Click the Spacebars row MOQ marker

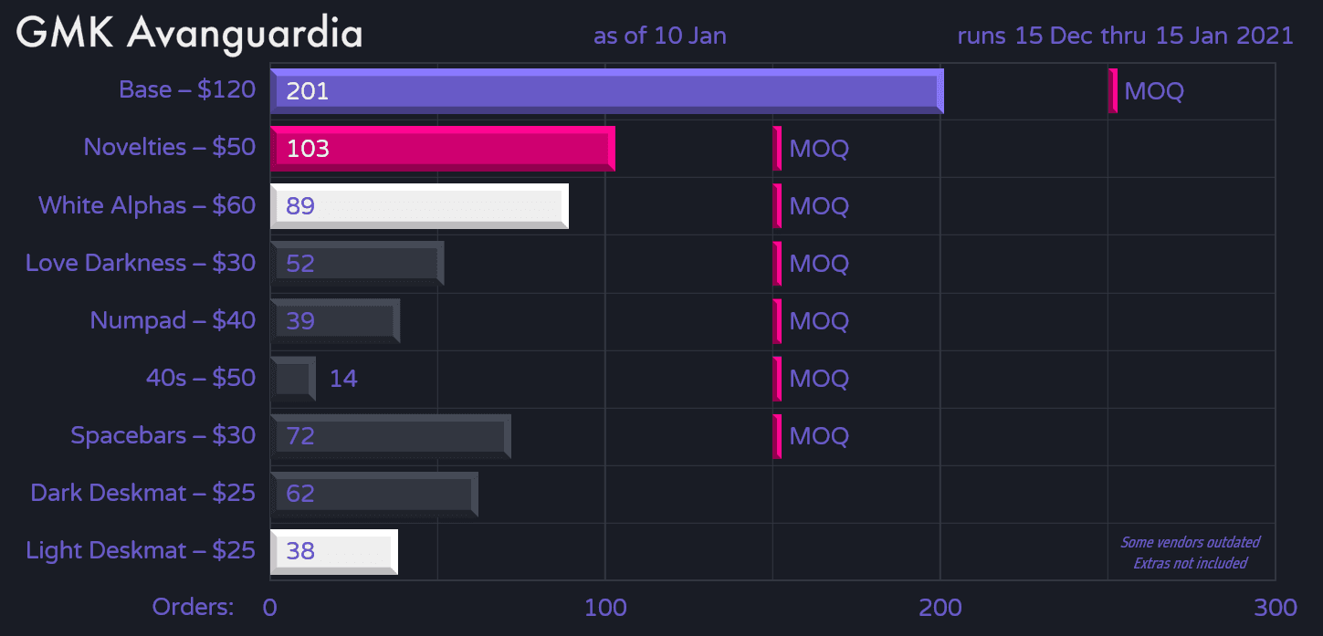coord(777,436)
